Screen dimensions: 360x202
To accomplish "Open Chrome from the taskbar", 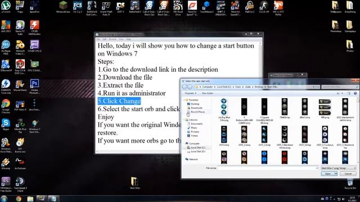I will (19, 199).
